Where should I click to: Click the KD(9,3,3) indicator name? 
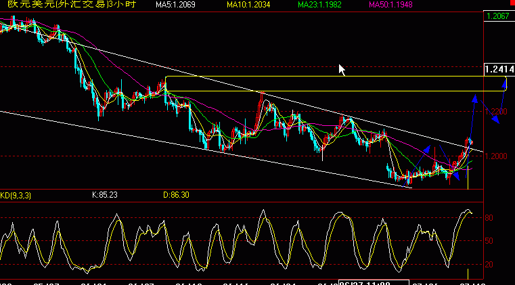pos(16,196)
